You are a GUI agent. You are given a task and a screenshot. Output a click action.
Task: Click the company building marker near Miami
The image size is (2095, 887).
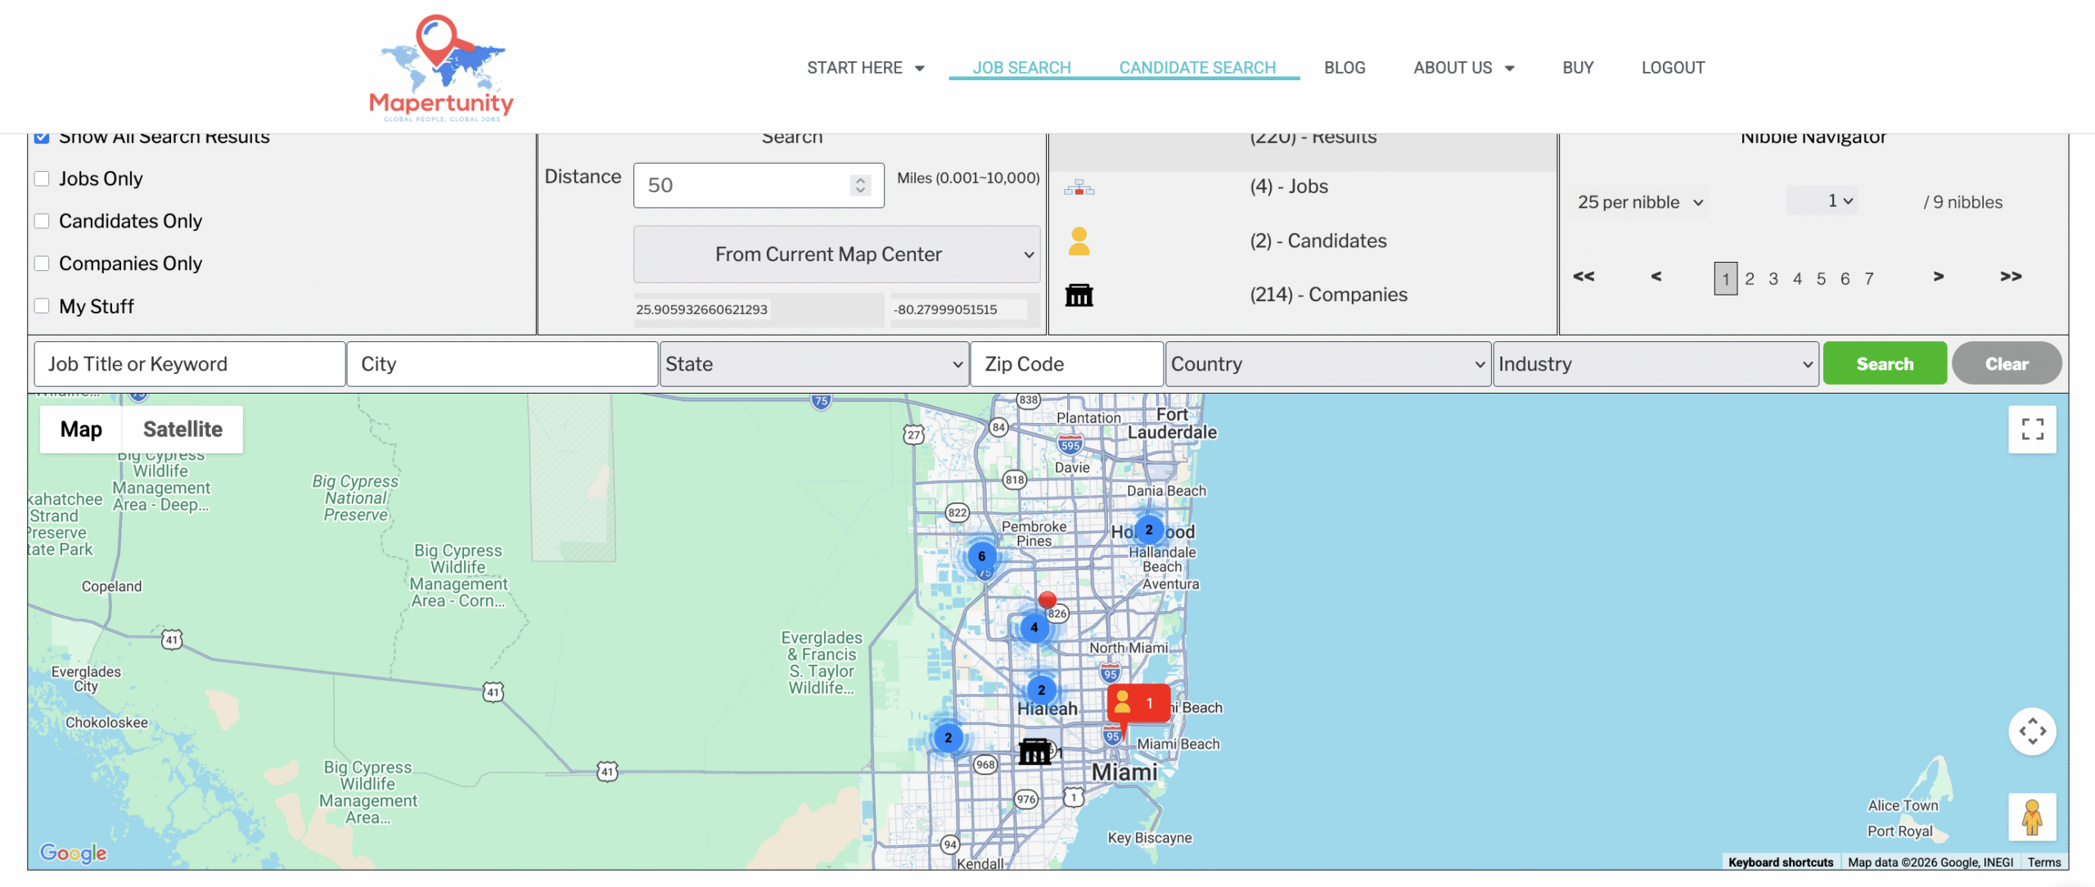[1034, 751]
